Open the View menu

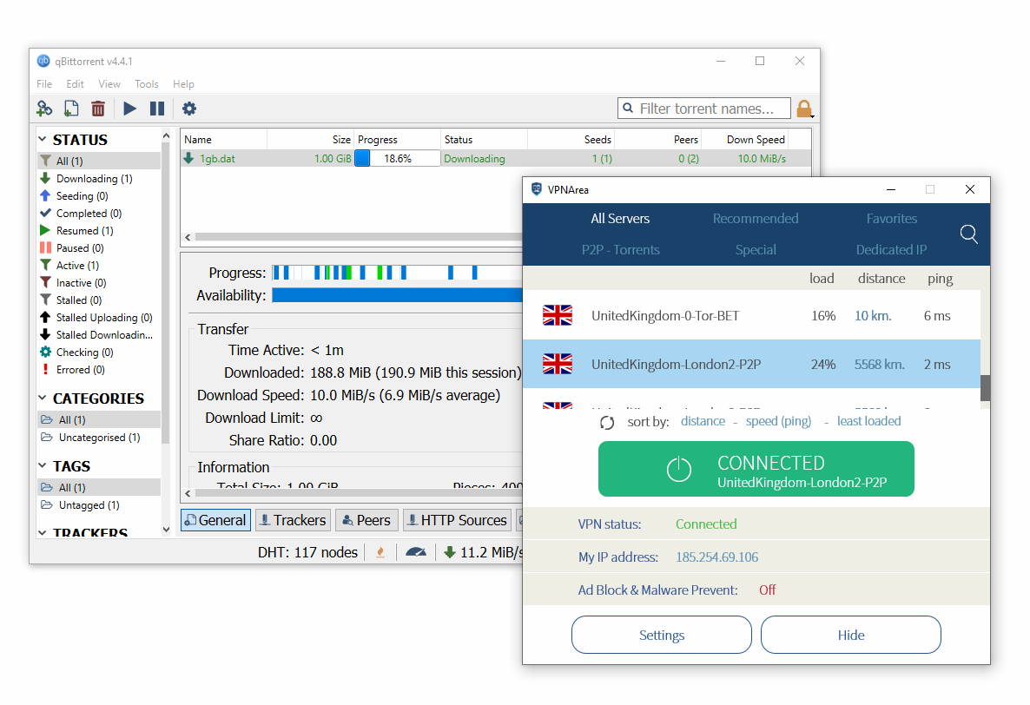point(109,84)
